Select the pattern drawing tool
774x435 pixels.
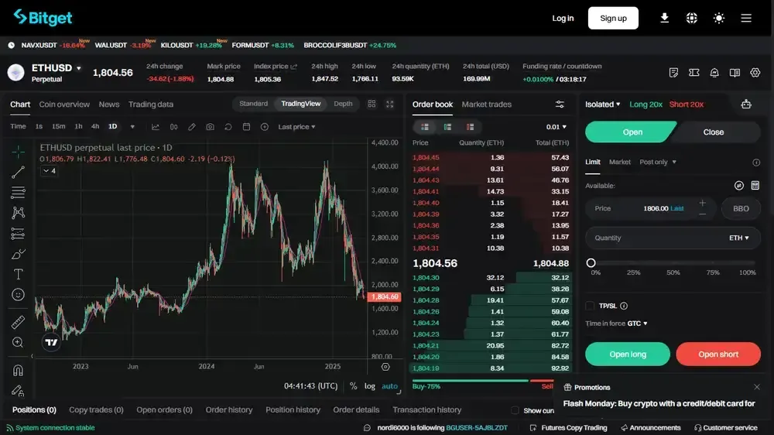pyautogui.click(x=19, y=213)
